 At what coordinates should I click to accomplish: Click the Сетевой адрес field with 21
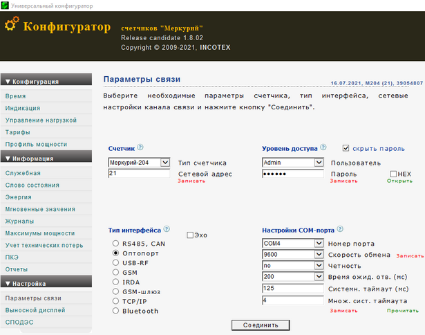(139, 173)
